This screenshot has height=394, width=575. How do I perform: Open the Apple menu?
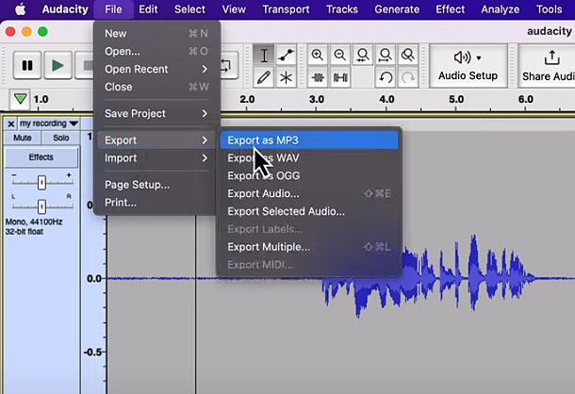pos(21,9)
